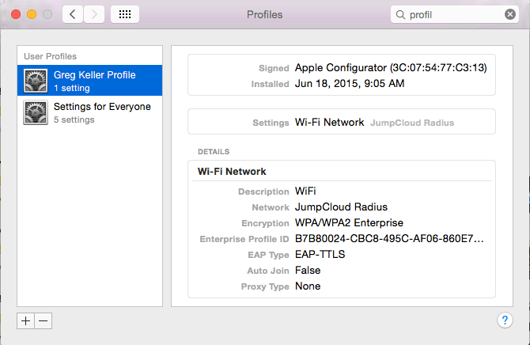
Task: Click the Auto Join False value
Action: pyautogui.click(x=308, y=271)
